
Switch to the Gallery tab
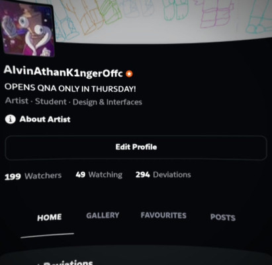[103, 215]
